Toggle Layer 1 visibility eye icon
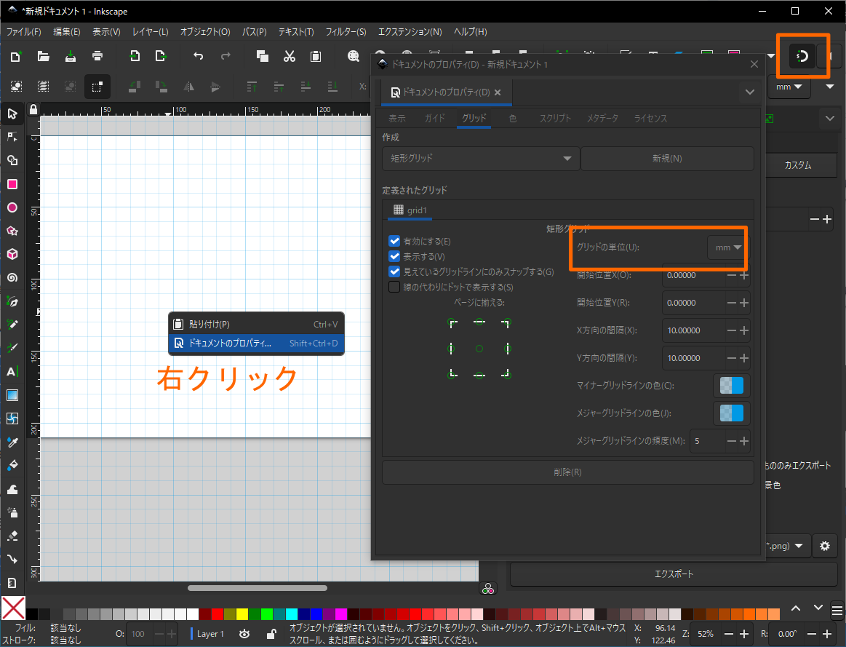This screenshot has width=846, height=647. click(x=244, y=634)
